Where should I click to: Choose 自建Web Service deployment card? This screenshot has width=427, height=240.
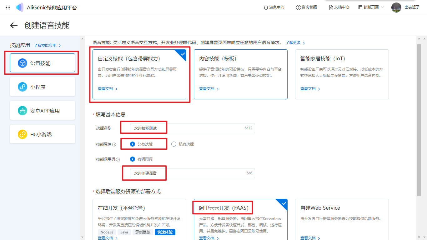[x=342, y=219]
